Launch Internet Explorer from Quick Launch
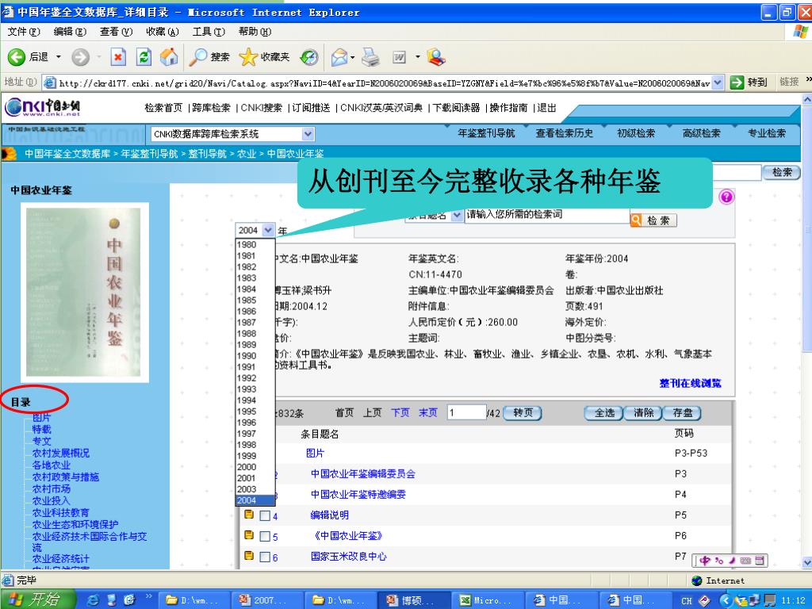Viewport: 812px width, 609px height. coord(94,599)
